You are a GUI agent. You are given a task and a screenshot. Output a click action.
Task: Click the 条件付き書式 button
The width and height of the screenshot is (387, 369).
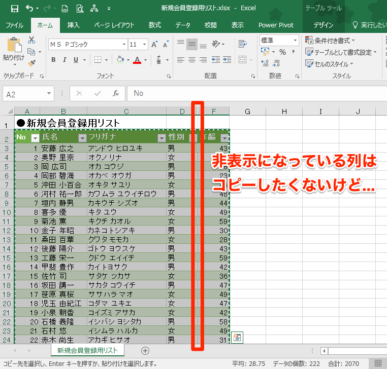(x=330, y=40)
